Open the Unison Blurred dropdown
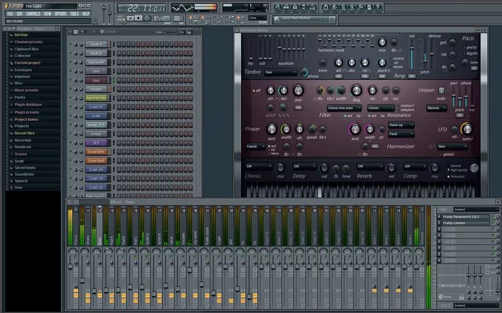The width and height of the screenshot is (502, 313). point(436,108)
